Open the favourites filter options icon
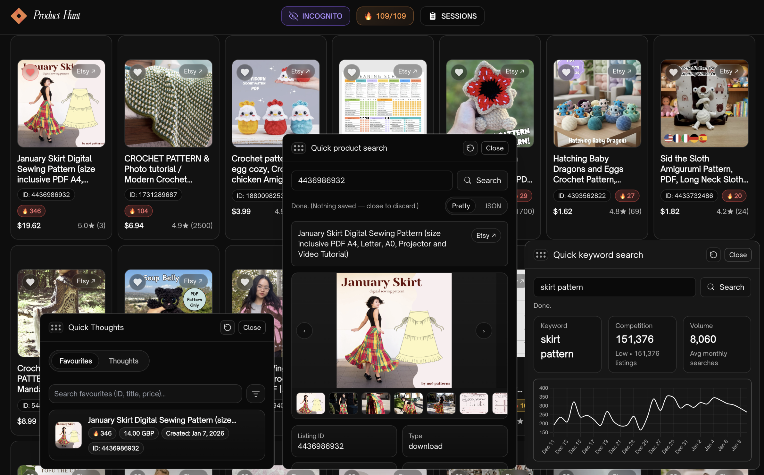The height and width of the screenshot is (475, 764). (x=255, y=394)
